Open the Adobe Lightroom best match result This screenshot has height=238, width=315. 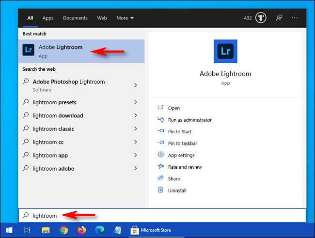(x=81, y=51)
